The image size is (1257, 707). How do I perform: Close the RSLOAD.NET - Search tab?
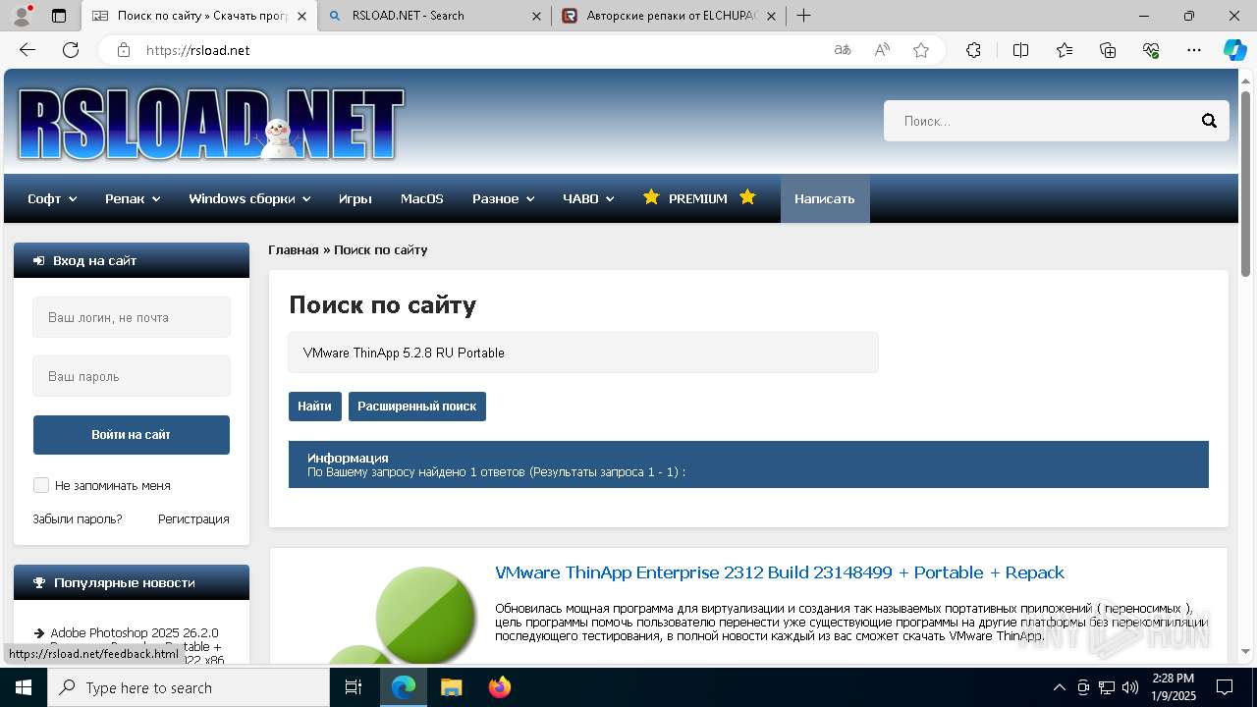point(536,16)
